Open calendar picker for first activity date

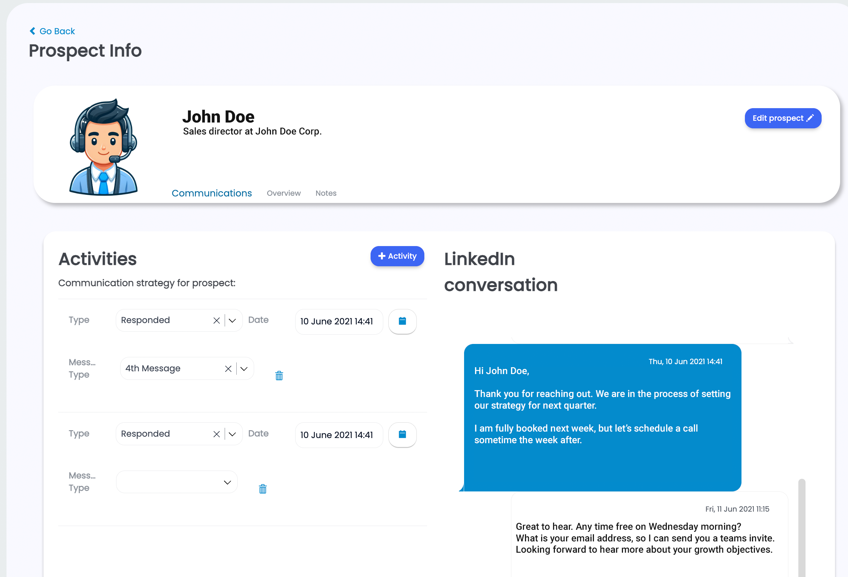(402, 321)
